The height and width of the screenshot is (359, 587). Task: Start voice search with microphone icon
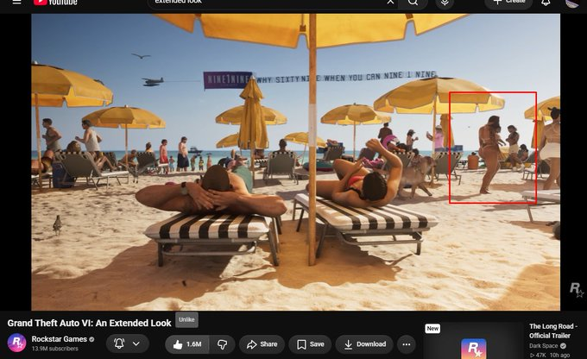point(445,3)
